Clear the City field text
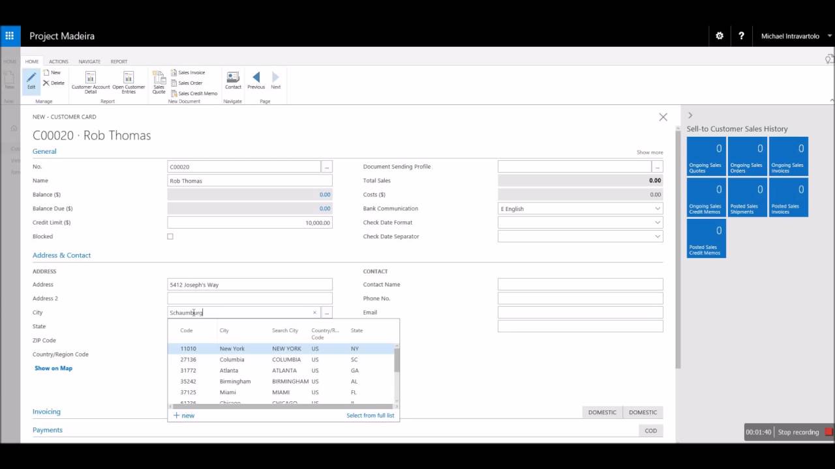The width and height of the screenshot is (835, 469). [314, 313]
